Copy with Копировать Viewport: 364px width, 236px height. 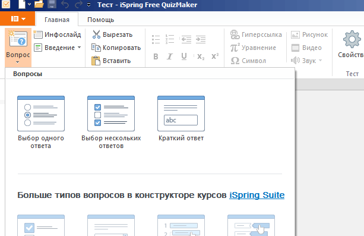116,48
